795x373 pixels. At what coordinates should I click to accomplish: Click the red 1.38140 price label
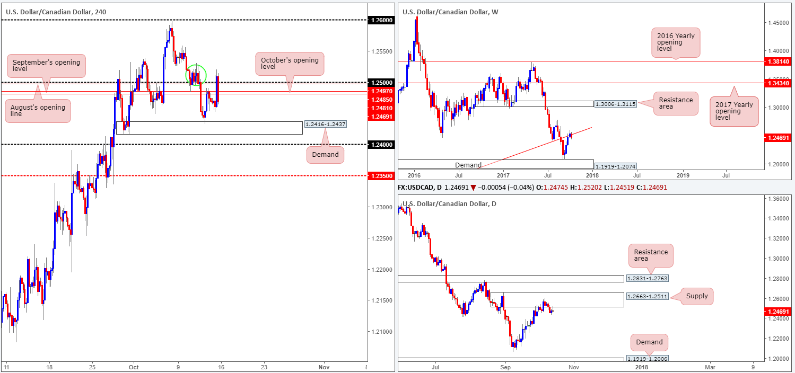coord(779,61)
